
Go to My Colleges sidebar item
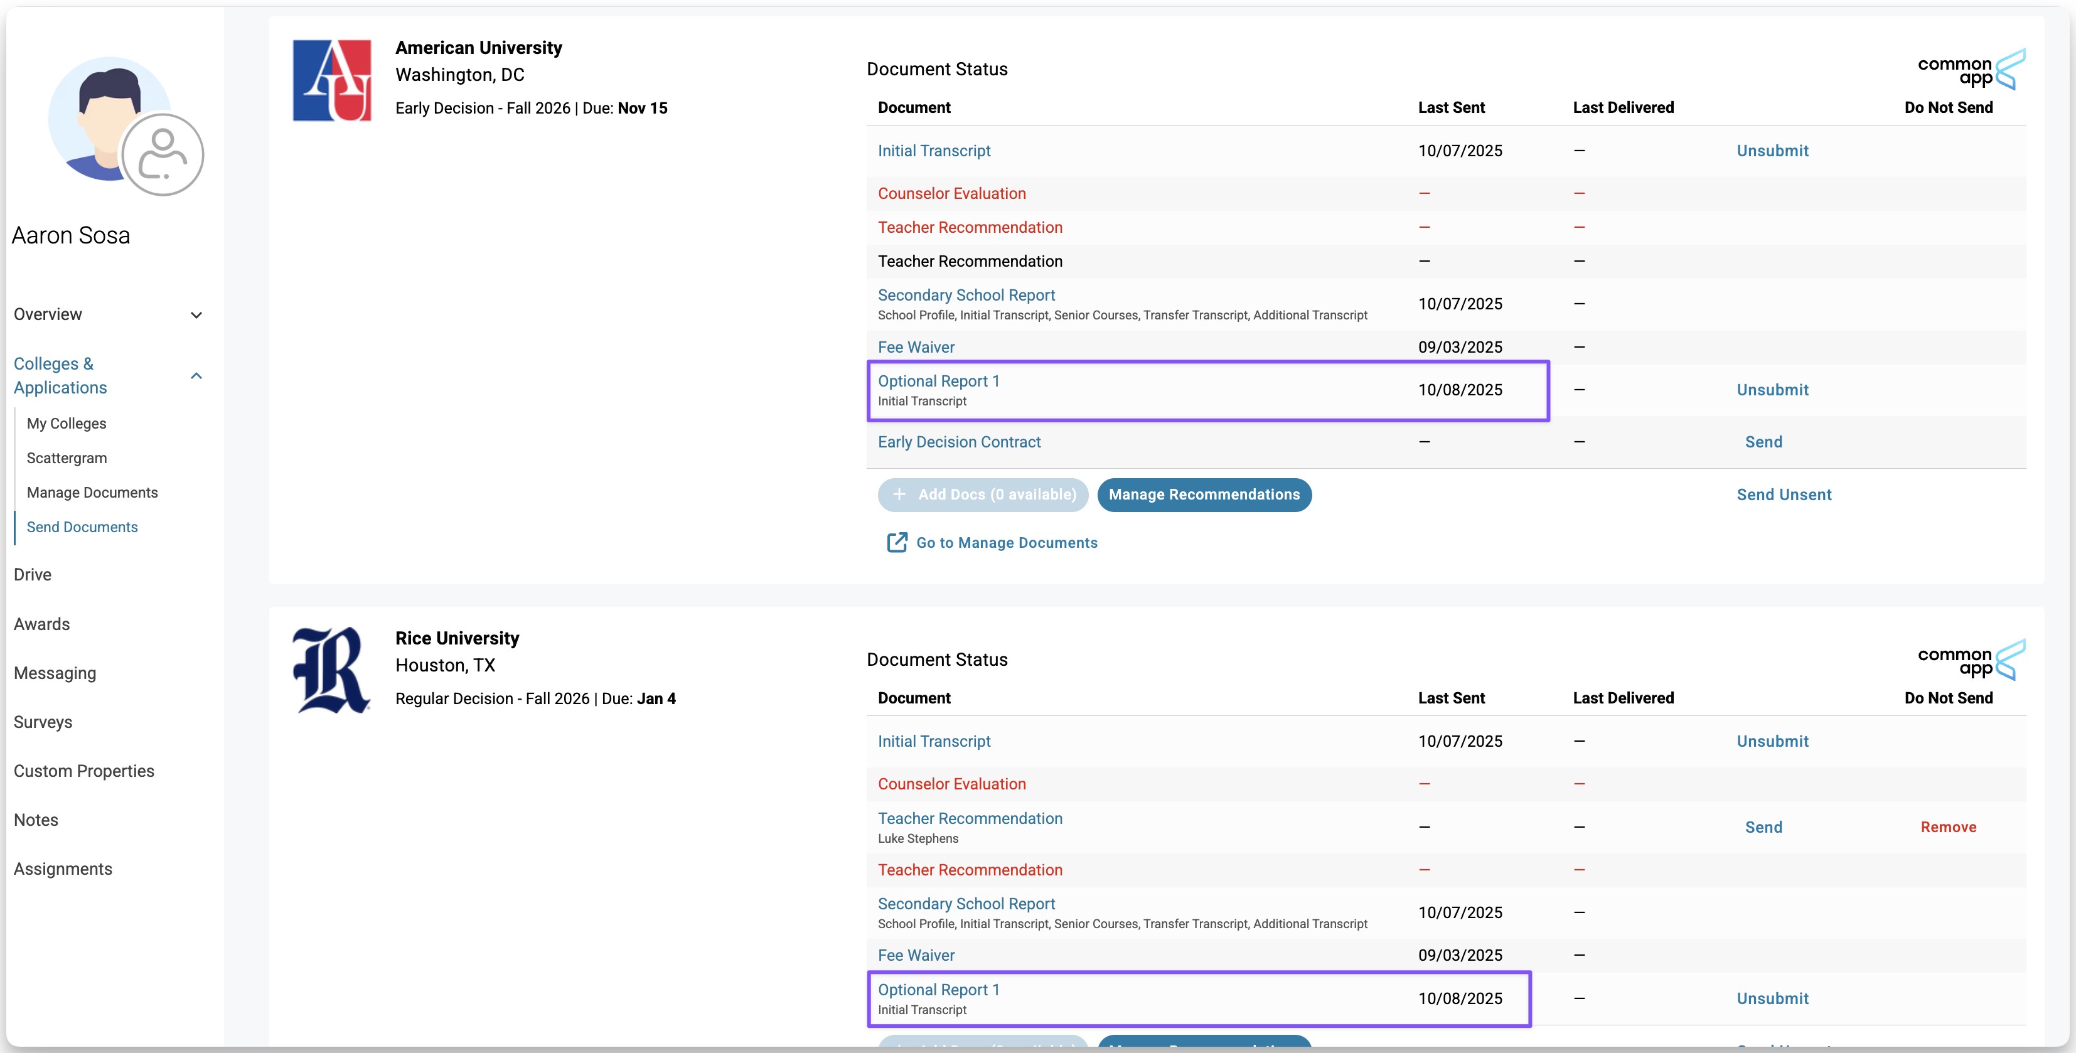tap(66, 423)
